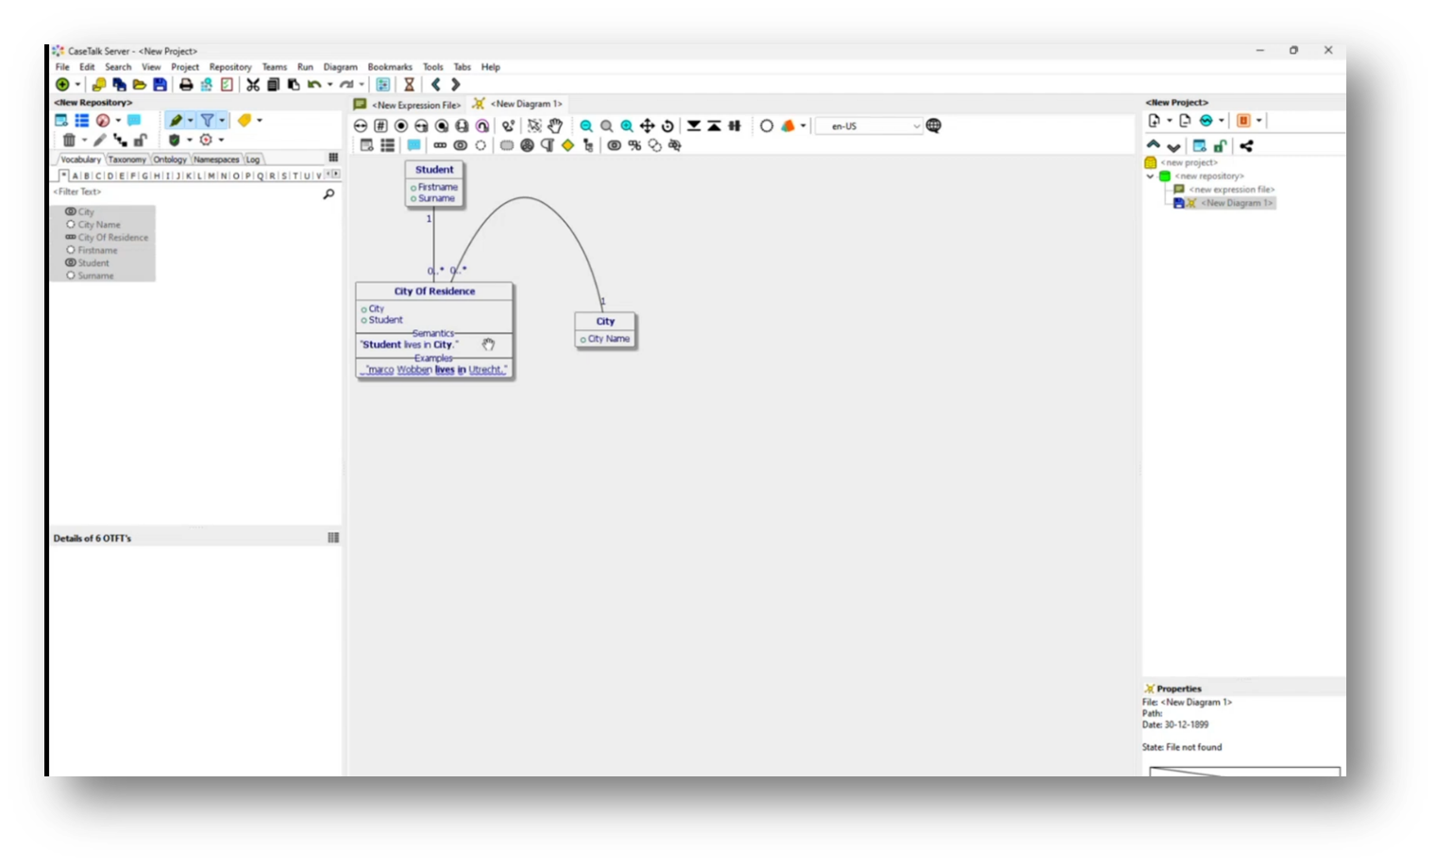Click the blue save floppy icon
This screenshot has height=866, width=1436.
160,85
